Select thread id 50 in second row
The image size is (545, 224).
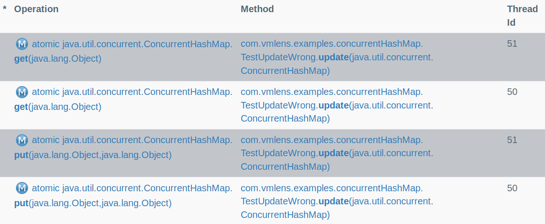point(512,92)
